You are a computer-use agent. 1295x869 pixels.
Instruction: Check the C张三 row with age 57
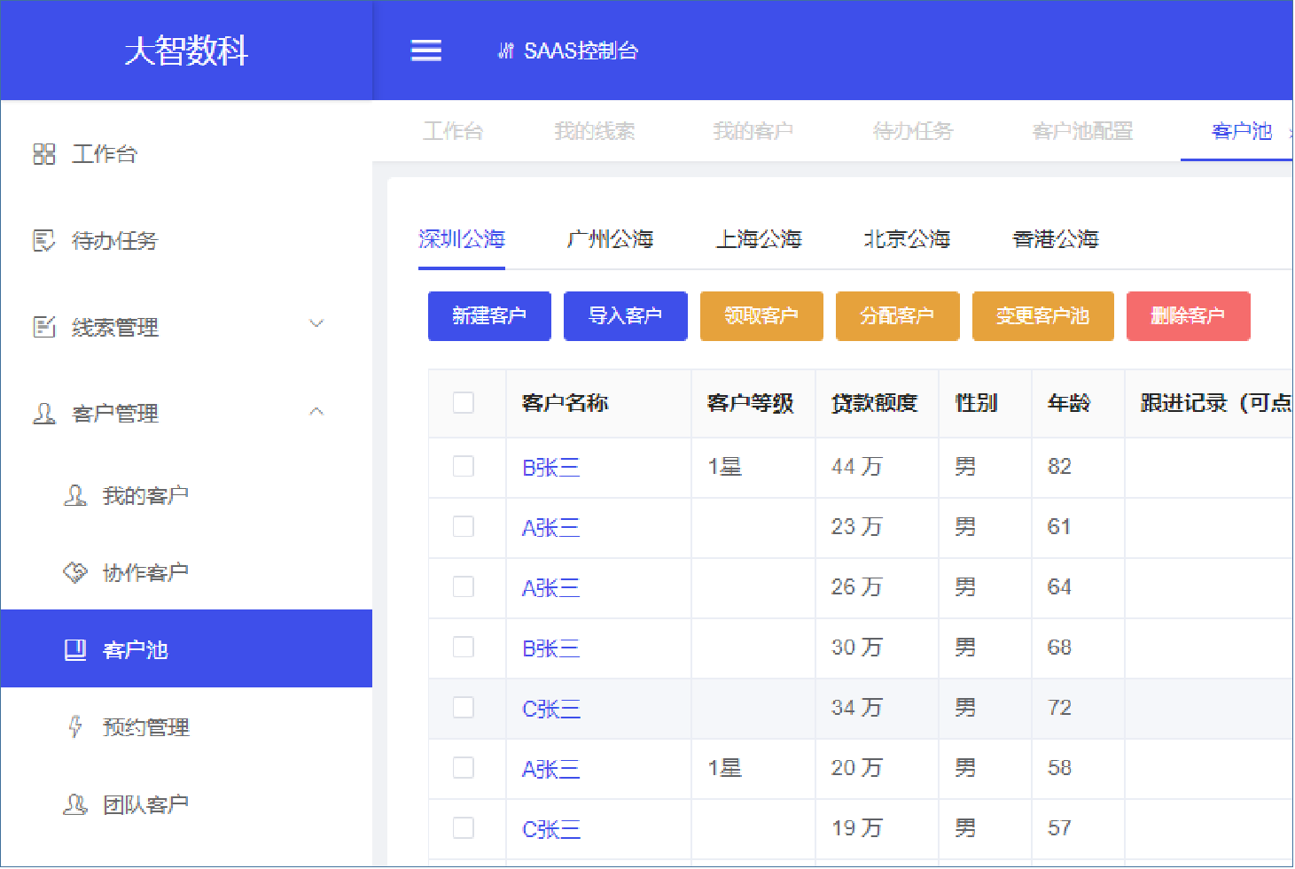(464, 827)
